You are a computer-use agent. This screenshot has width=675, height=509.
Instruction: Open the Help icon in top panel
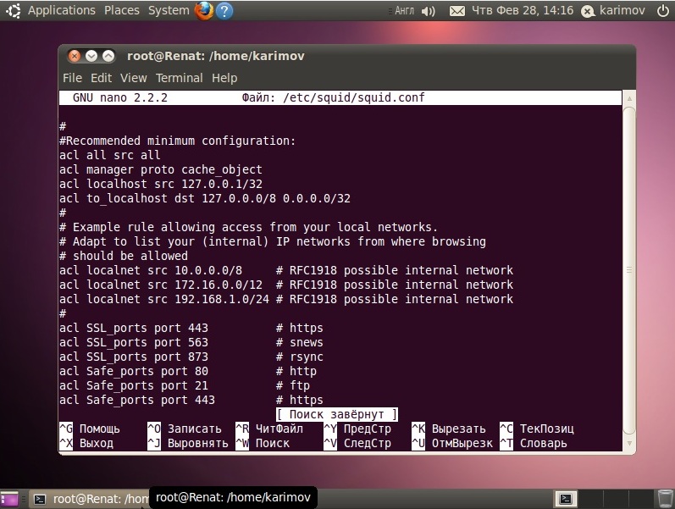point(224,11)
